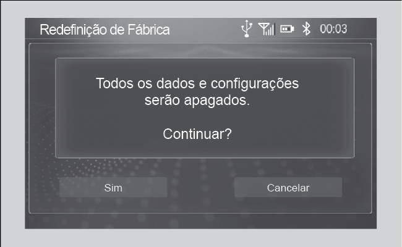The image size is (402, 247).
Task: Click the Cancelar button
Action: (288, 187)
